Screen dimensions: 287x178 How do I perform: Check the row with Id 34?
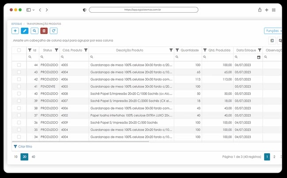point(19,137)
